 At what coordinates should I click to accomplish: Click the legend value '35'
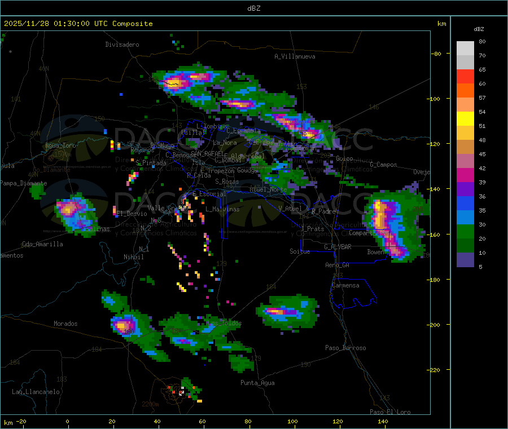click(x=482, y=211)
